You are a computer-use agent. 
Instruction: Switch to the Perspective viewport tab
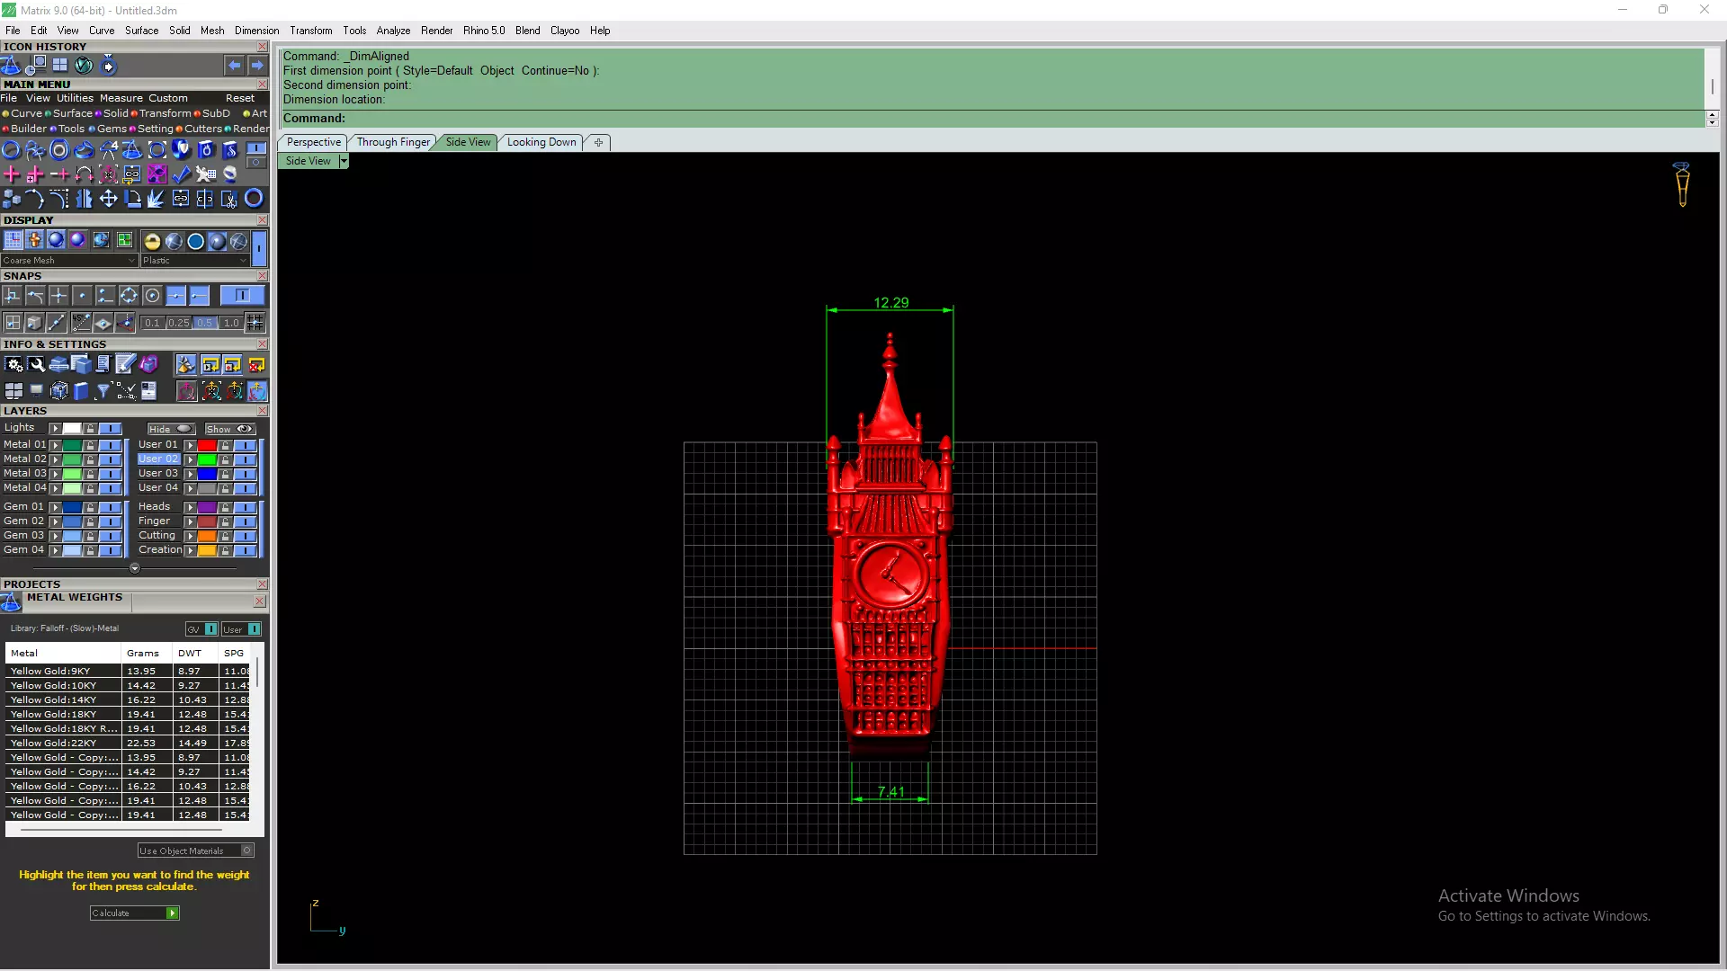(313, 142)
